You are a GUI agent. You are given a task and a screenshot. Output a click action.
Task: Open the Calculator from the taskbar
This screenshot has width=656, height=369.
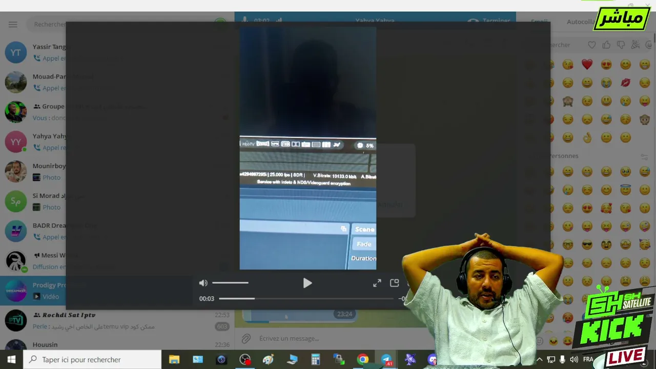[316, 359]
